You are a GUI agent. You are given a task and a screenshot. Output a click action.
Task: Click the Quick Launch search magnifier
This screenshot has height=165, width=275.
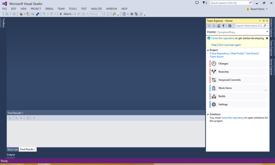(x=250, y=3)
